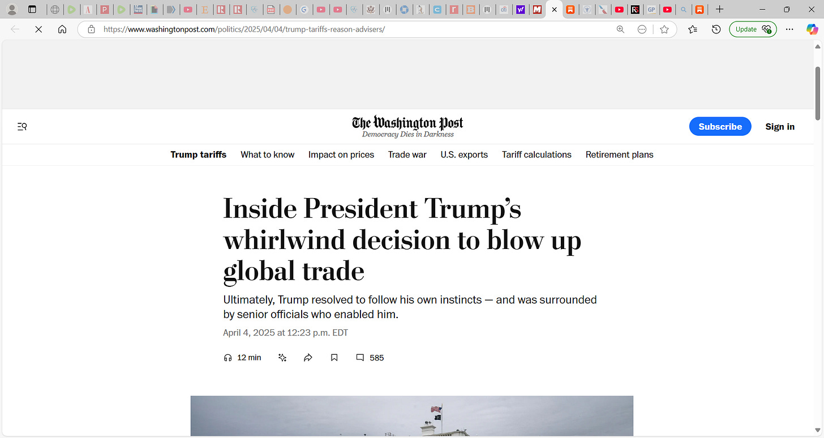This screenshot has height=438, width=824.
Task: Click Sign in
Action: (780, 127)
